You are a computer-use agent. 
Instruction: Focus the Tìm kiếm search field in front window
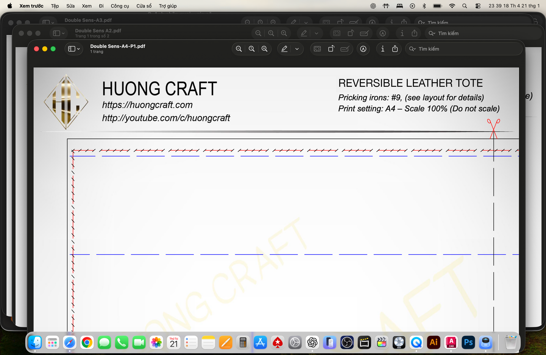464,49
